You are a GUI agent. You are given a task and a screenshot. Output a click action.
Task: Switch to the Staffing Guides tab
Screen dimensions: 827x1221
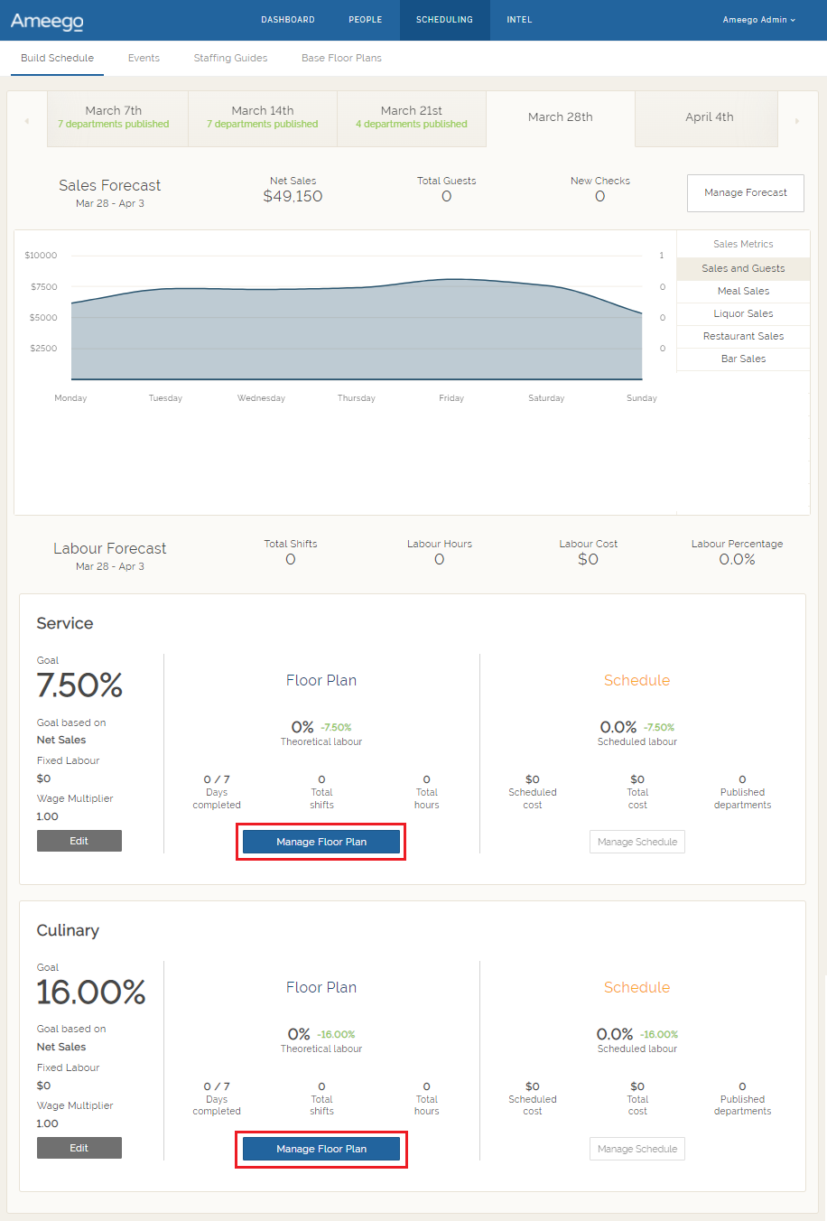230,58
